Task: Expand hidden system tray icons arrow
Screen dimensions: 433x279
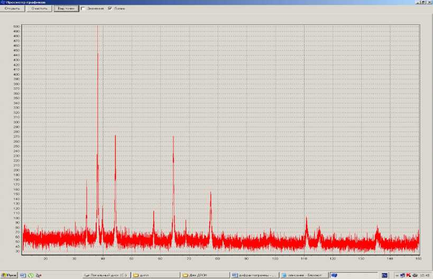Action: (x=397, y=275)
